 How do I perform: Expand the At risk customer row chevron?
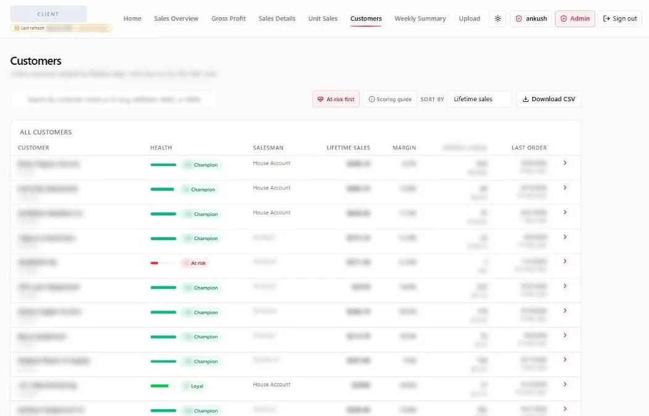(x=565, y=262)
